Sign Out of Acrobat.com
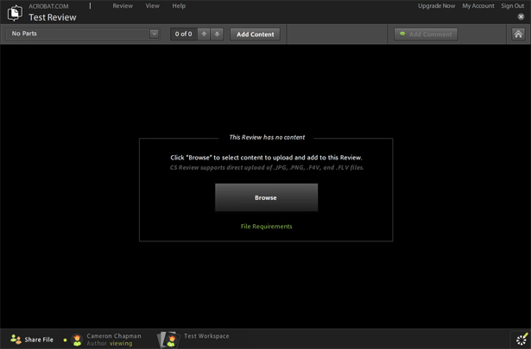The height and width of the screenshot is (349, 531). click(x=512, y=6)
